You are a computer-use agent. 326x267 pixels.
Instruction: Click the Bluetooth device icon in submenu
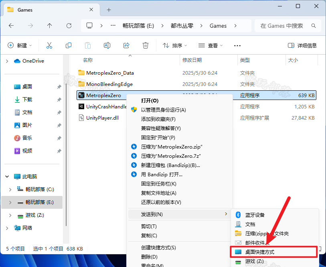[x=238, y=215]
